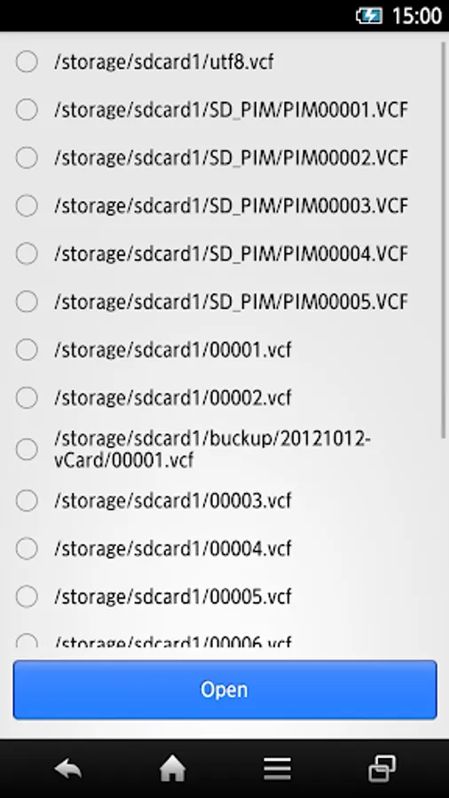Pick the 00004.vcf file option

(27, 549)
